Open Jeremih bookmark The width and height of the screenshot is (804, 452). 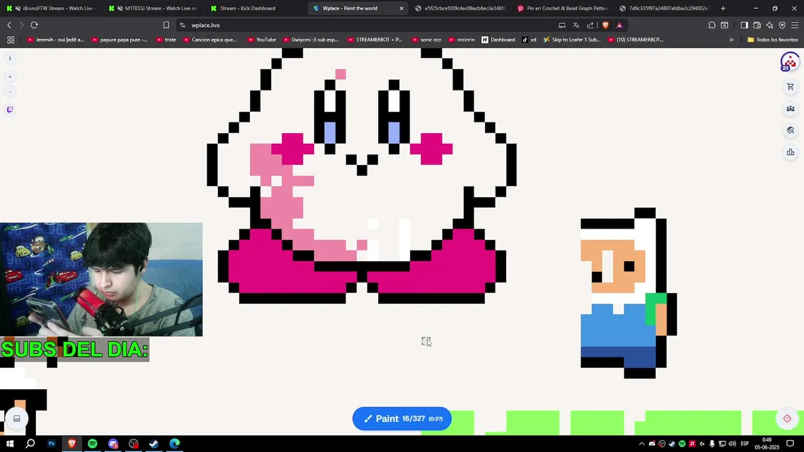[x=56, y=40]
